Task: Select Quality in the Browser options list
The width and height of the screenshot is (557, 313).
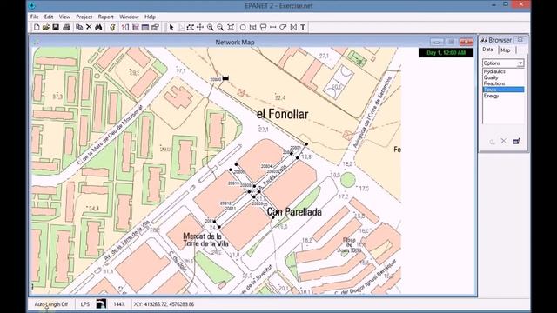Action: [491, 77]
